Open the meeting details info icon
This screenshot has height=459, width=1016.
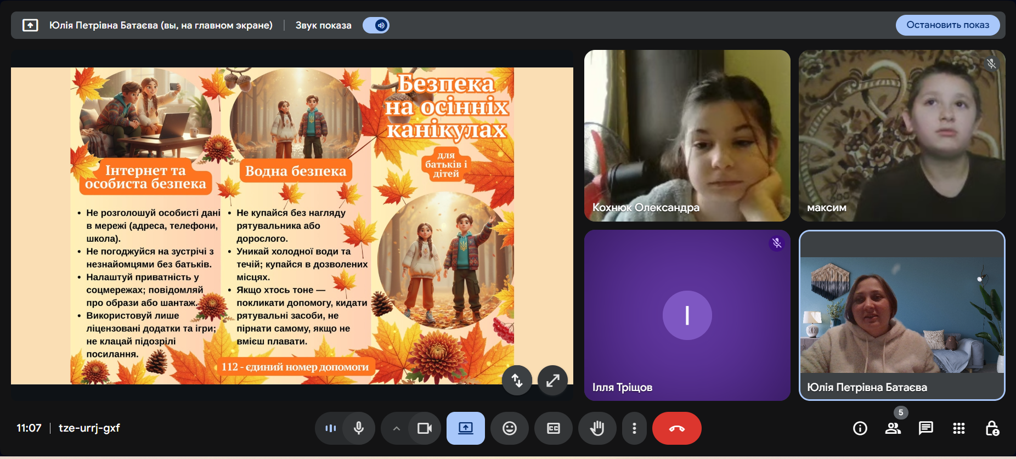pos(860,428)
